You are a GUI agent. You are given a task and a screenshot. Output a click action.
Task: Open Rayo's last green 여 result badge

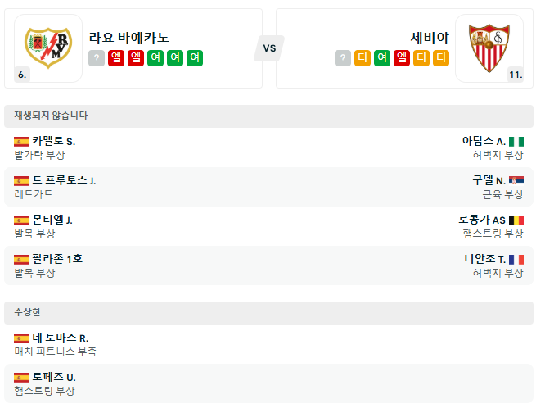click(x=195, y=58)
